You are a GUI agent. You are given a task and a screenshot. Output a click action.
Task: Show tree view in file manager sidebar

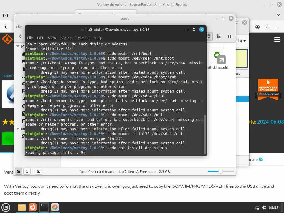click(27, 171)
